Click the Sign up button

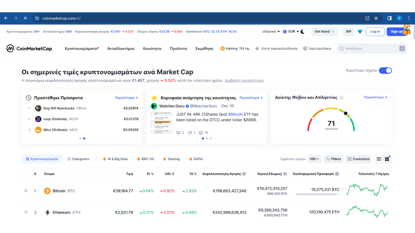pyautogui.click(x=397, y=31)
